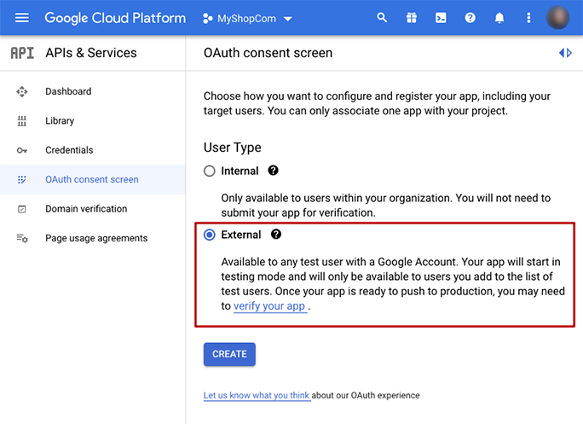The height and width of the screenshot is (424, 583).
Task: Open the Credentials page
Action: pos(69,150)
